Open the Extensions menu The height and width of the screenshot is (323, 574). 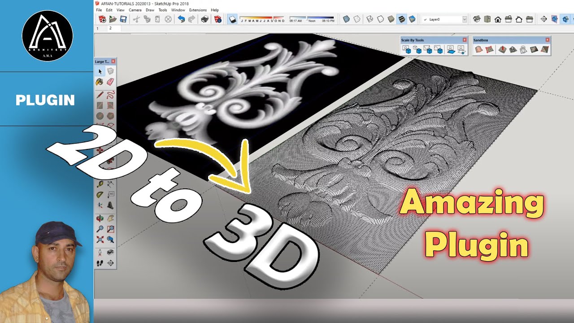point(198,10)
